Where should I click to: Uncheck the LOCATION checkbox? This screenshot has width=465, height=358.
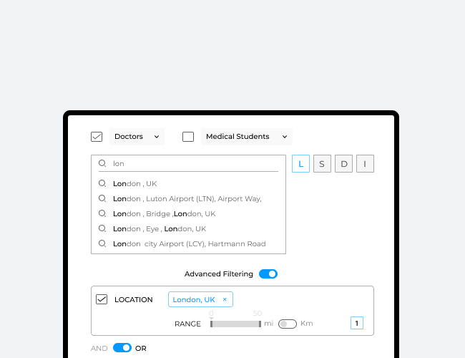click(x=102, y=299)
